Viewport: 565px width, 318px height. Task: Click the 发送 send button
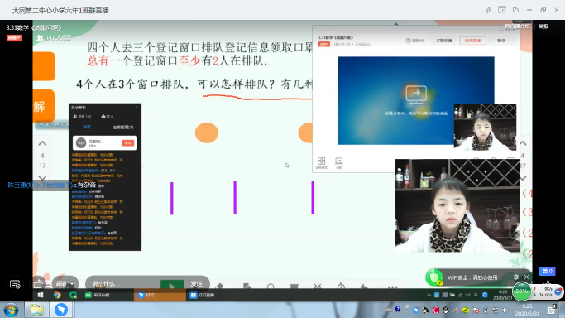196,284
